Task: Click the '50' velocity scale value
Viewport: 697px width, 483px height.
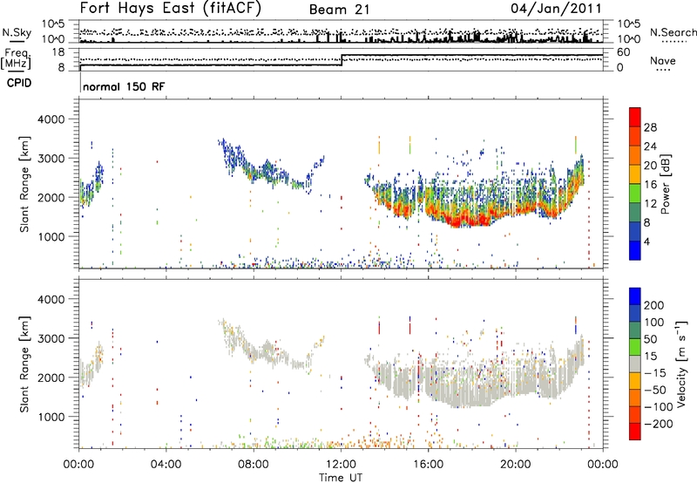Action: coord(651,339)
